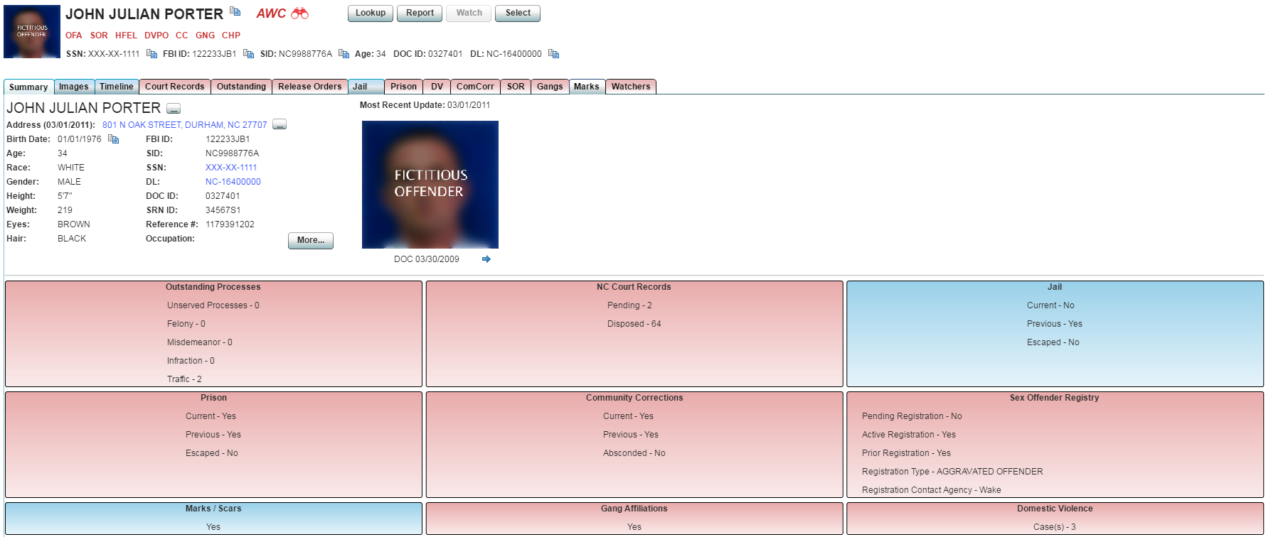The width and height of the screenshot is (1266, 537).
Task: Click the More... button
Action: point(311,241)
